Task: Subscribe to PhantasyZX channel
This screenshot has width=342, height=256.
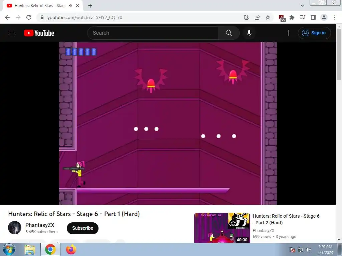Action: [x=83, y=228]
